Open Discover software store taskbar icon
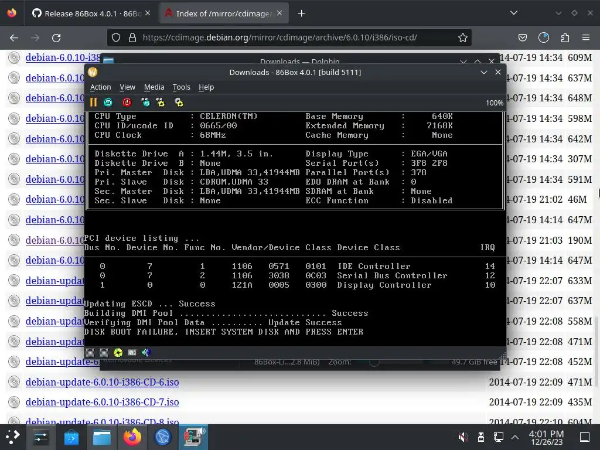The width and height of the screenshot is (600, 450). pos(71,437)
